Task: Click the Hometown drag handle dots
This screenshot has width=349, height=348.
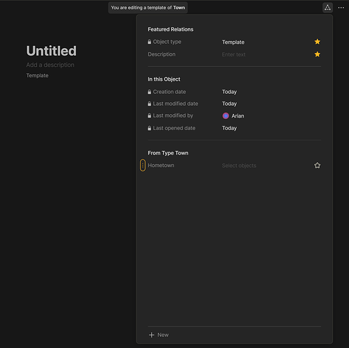Action: click(x=143, y=165)
